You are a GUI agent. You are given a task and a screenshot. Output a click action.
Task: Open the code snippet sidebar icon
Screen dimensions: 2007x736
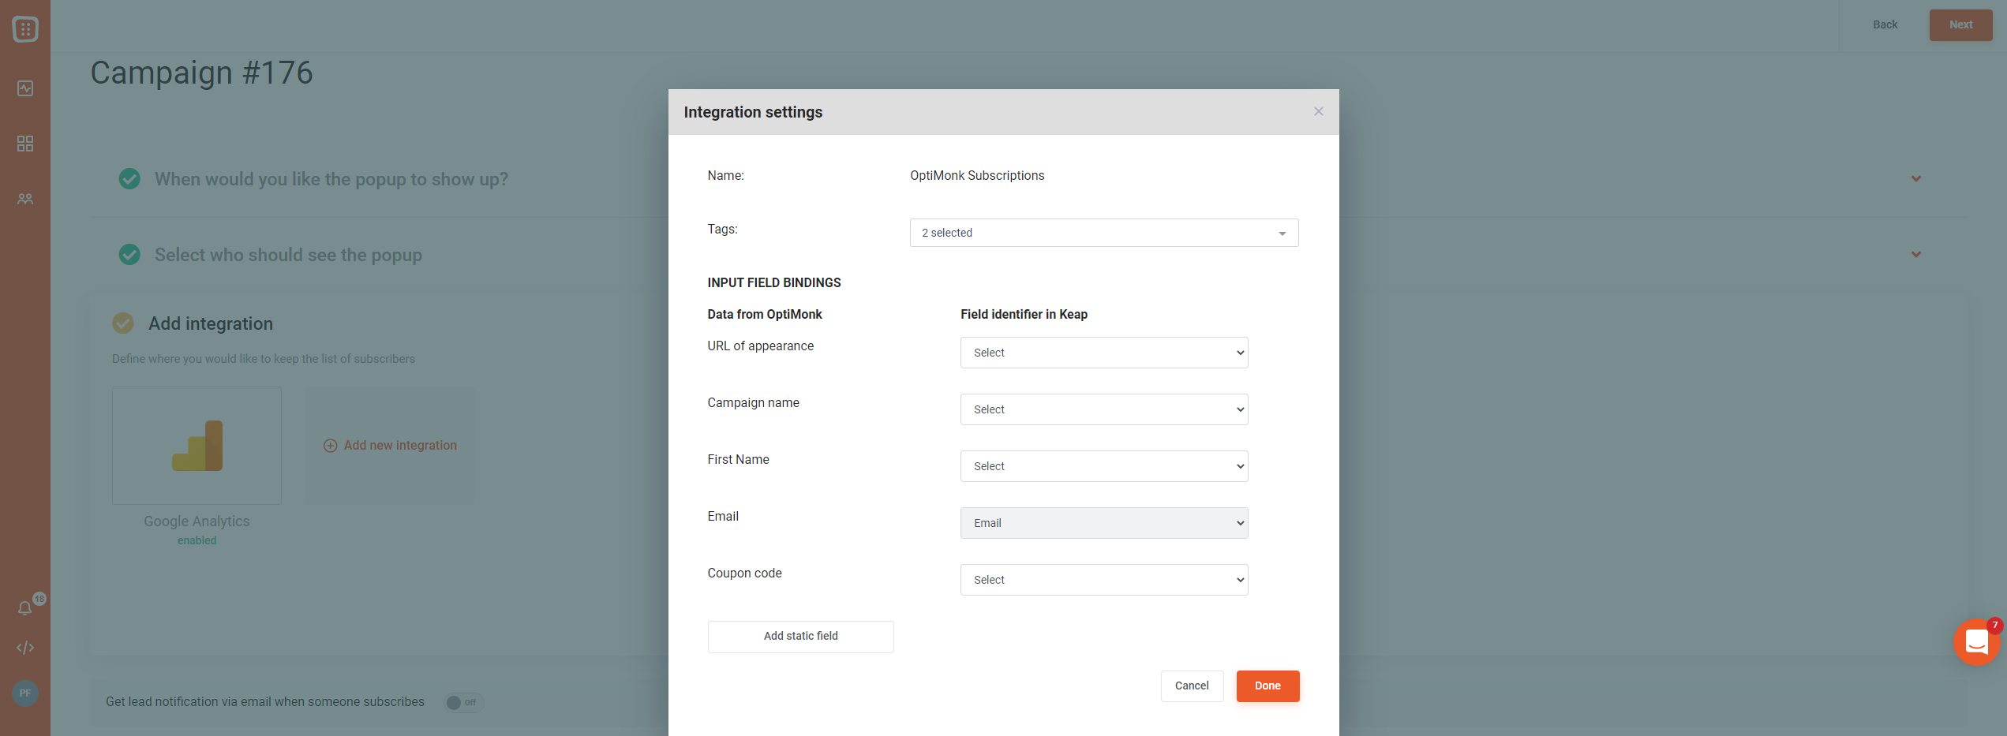point(25,648)
